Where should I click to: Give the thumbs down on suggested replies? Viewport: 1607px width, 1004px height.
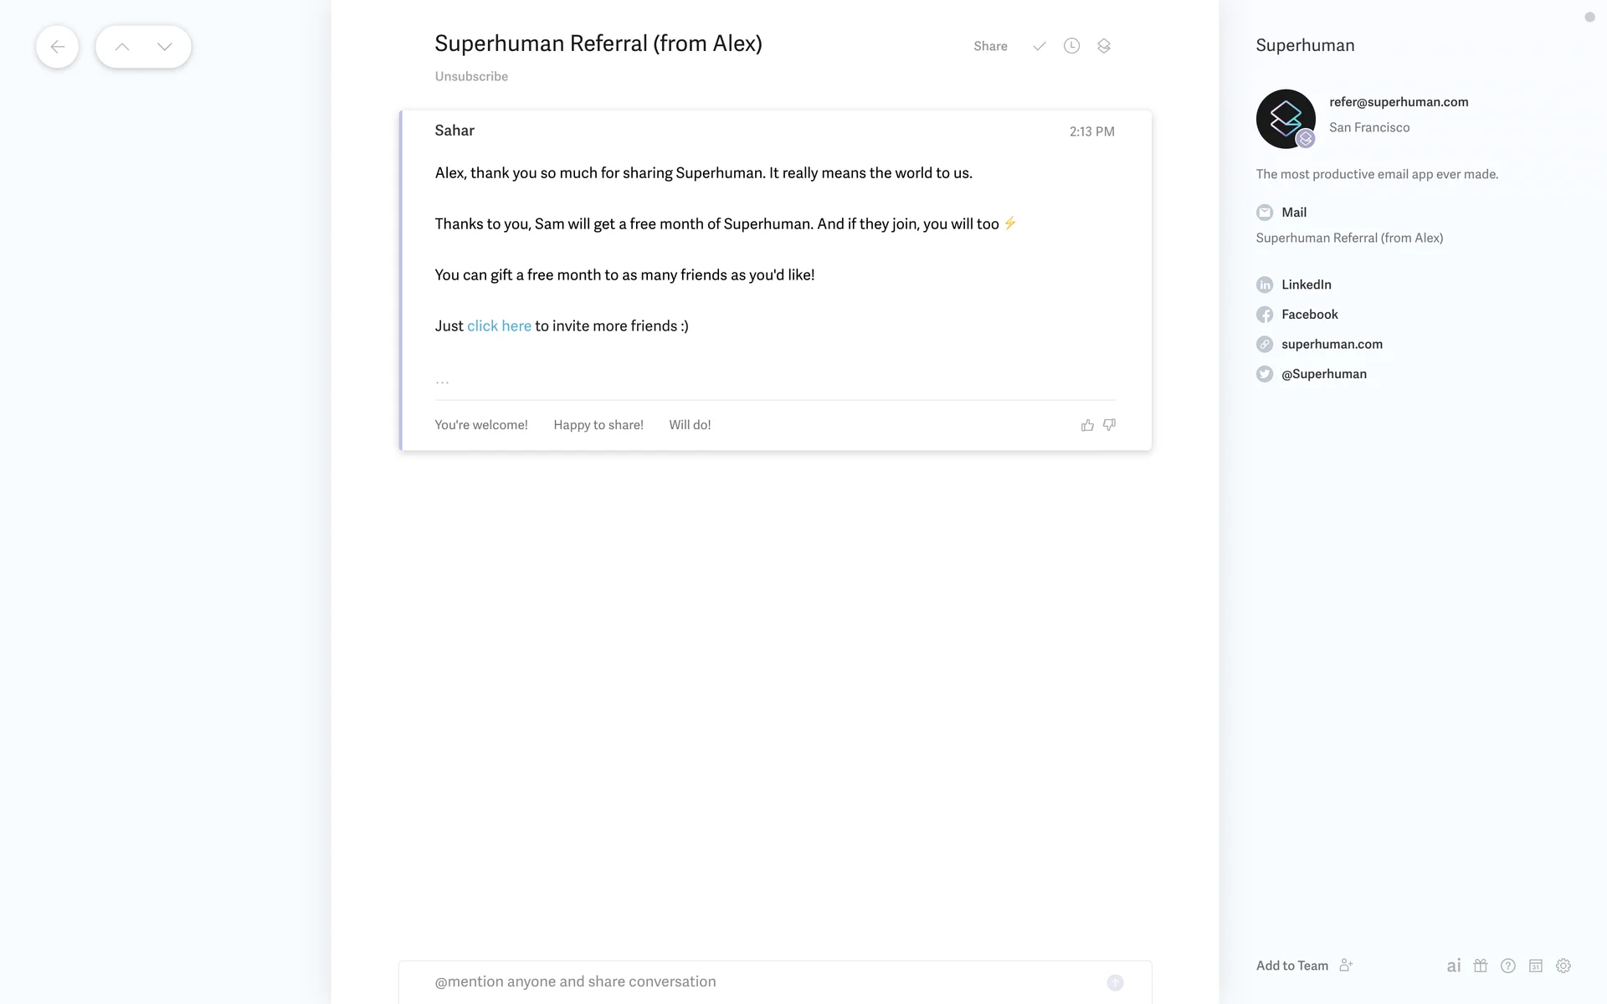point(1110,425)
